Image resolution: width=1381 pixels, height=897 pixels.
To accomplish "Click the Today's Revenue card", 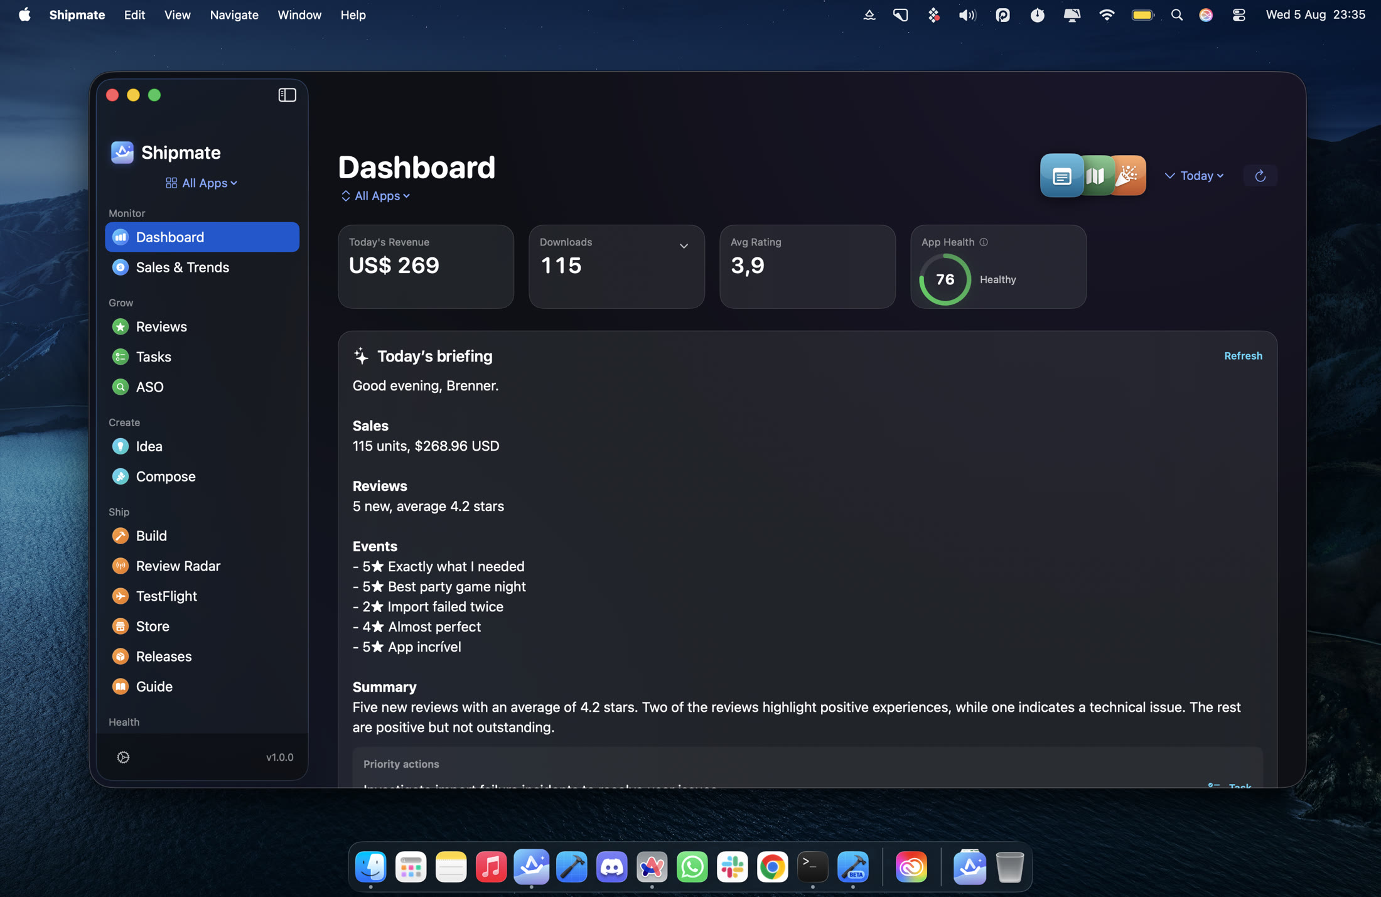I will 426,267.
